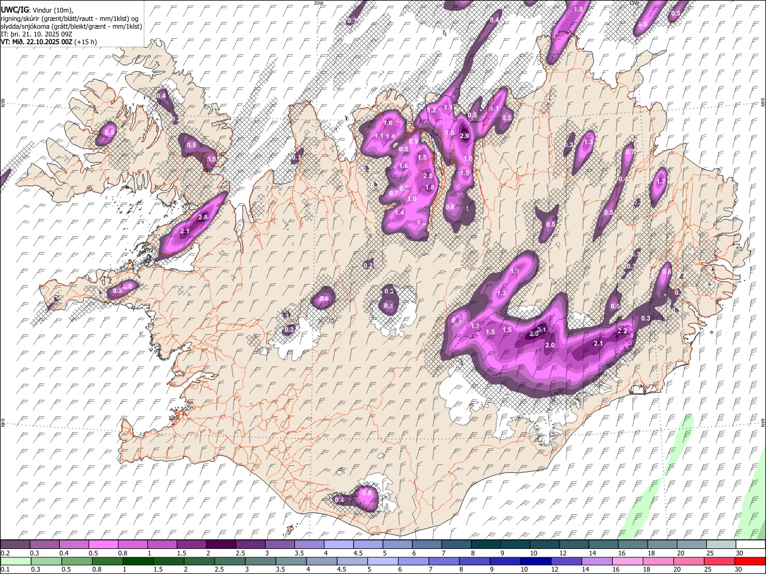Click the bottom-row lavender swatch labeled 14
Image resolution: width=766 pixels, height=574 pixels.
[597, 561]
